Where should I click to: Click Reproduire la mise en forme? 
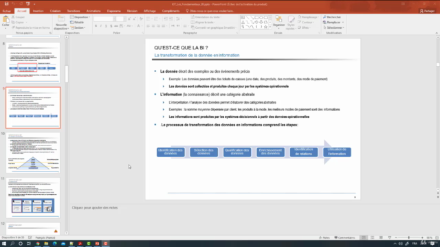click(x=31, y=27)
